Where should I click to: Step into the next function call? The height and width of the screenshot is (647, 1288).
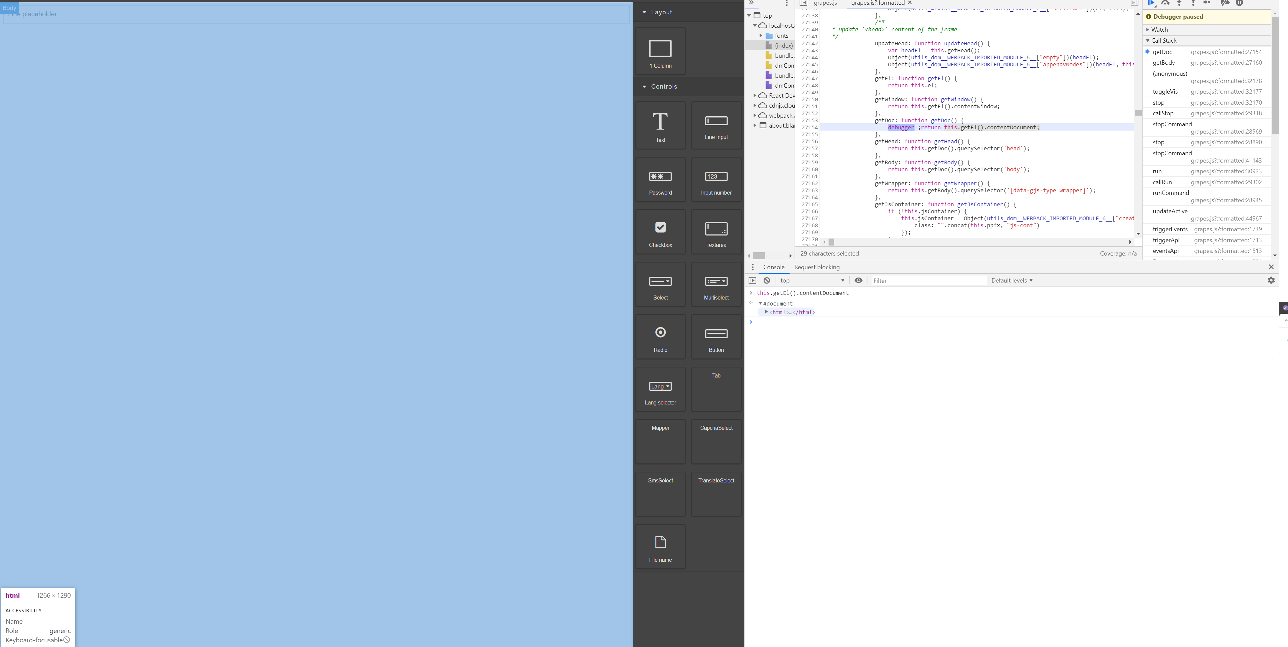click(x=1179, y=3)
